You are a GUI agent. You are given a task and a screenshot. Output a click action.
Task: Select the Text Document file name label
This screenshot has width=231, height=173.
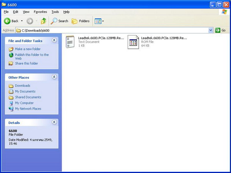(x=101, y=38)
